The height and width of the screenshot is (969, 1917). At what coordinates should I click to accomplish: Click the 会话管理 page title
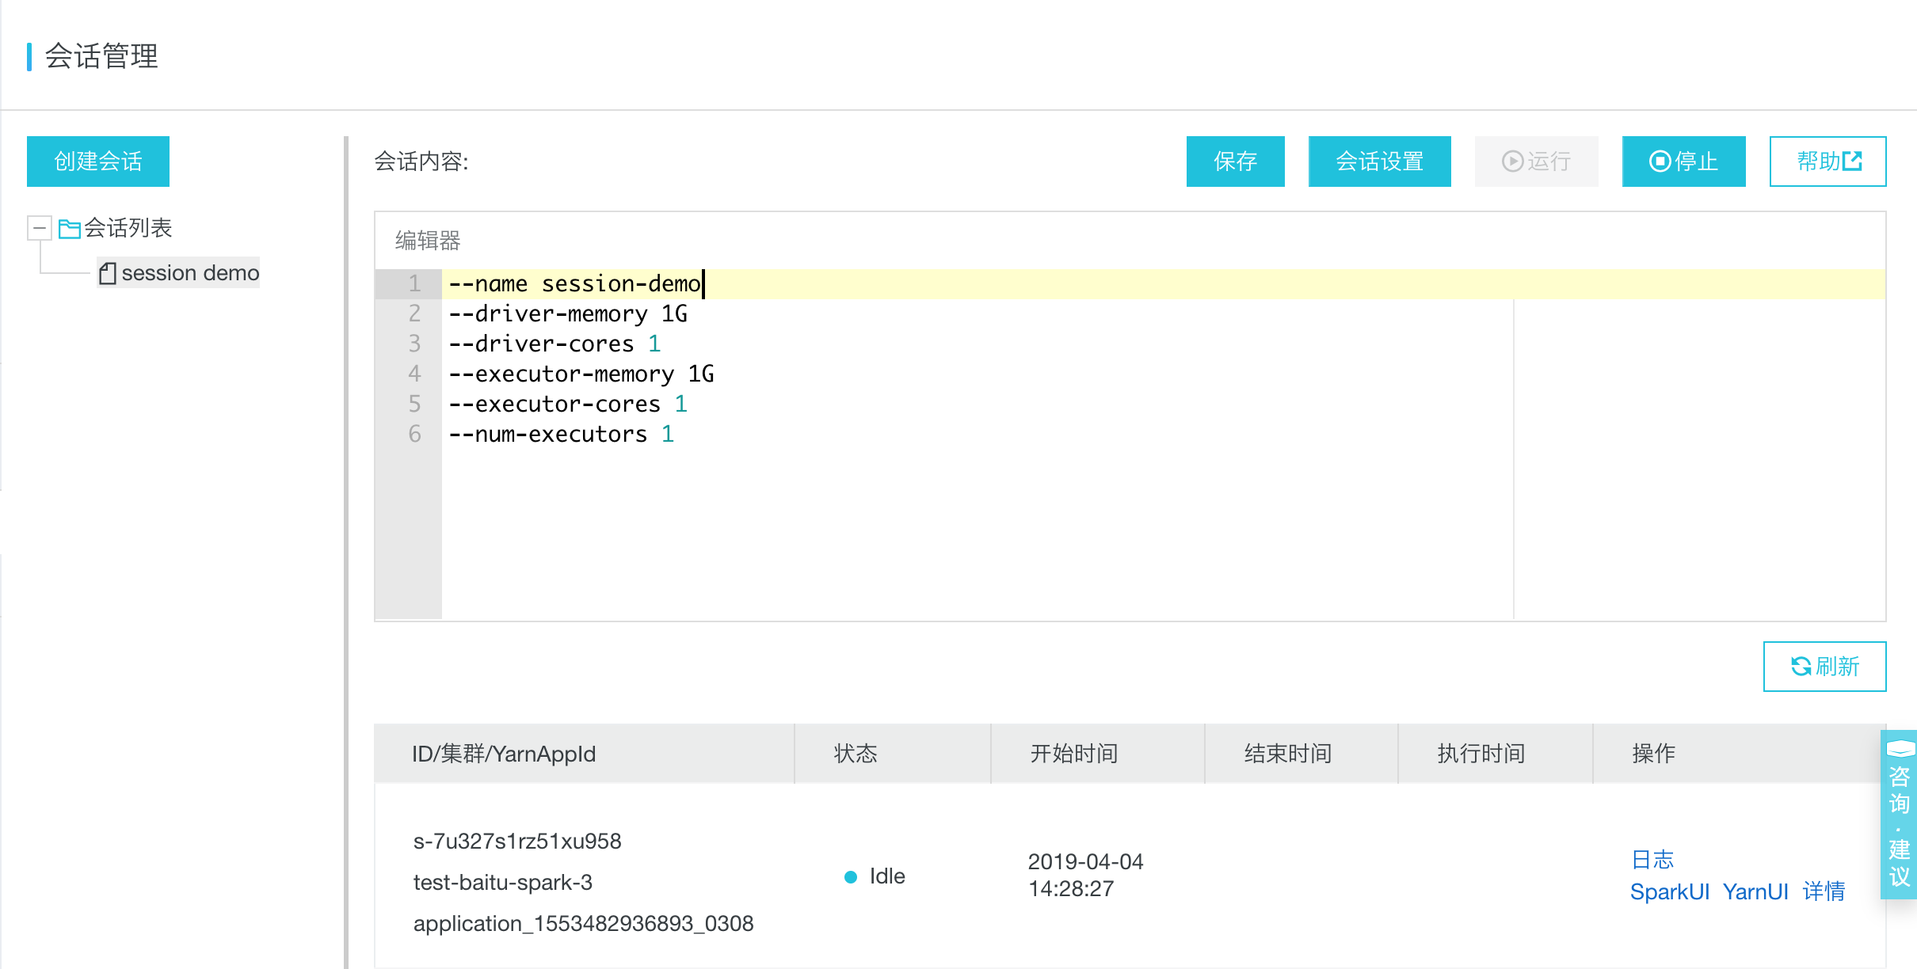(x=101, y=56)
